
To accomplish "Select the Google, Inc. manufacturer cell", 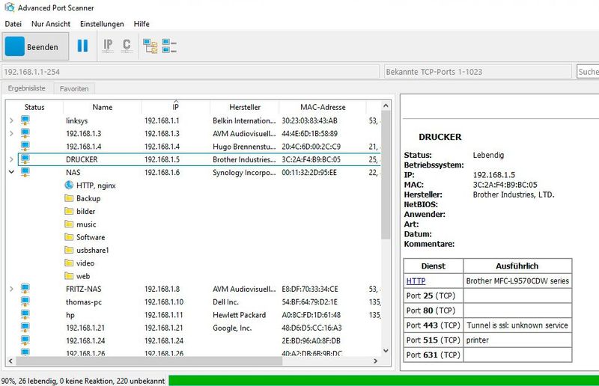I will point(232,328).
